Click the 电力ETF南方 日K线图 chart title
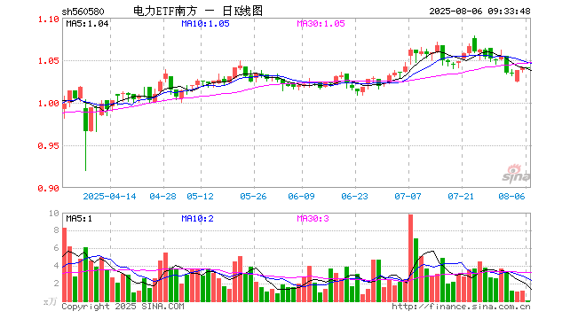Viewport: 586px width, 319px height. (198, 12)
